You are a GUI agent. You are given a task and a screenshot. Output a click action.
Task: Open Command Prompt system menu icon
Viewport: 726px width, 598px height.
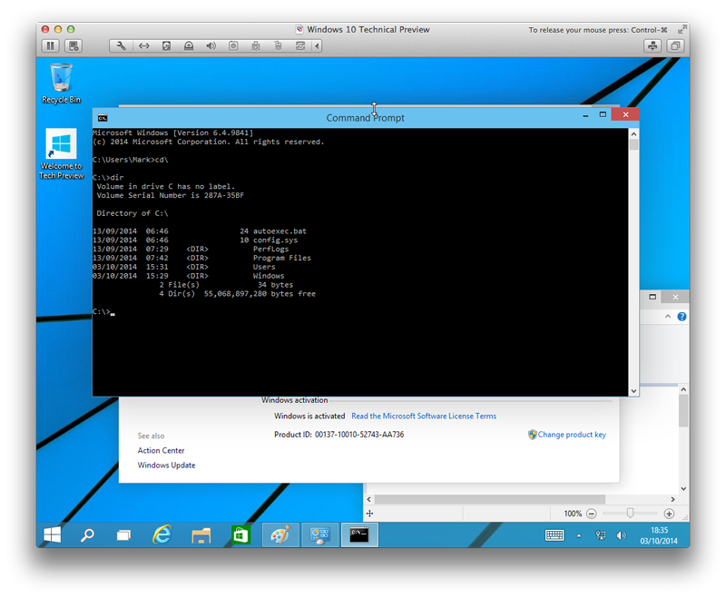[103, 117]
